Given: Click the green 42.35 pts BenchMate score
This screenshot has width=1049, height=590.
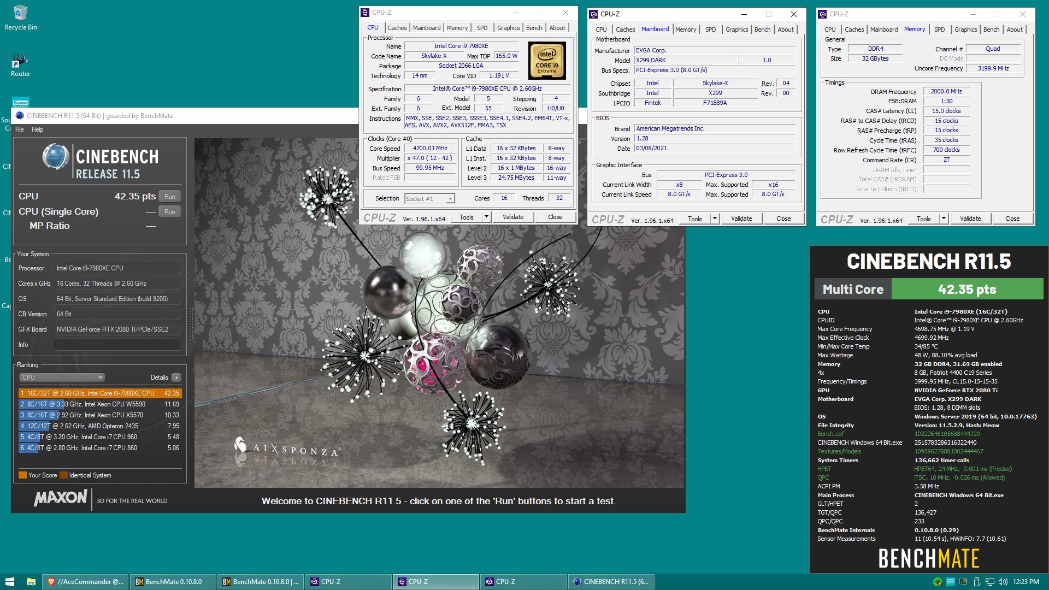Looking at the screenshot, I should point(967,289).
